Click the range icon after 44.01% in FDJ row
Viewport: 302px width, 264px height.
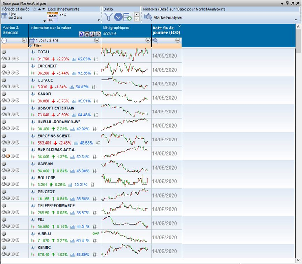(x=94, y=226)
